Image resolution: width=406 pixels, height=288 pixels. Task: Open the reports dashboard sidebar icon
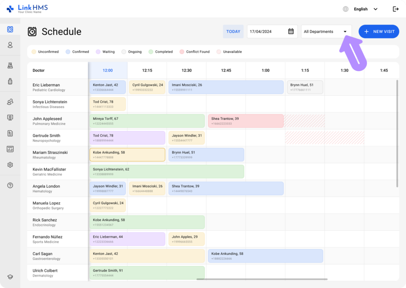pyautogui.click(x=10, y=149)
